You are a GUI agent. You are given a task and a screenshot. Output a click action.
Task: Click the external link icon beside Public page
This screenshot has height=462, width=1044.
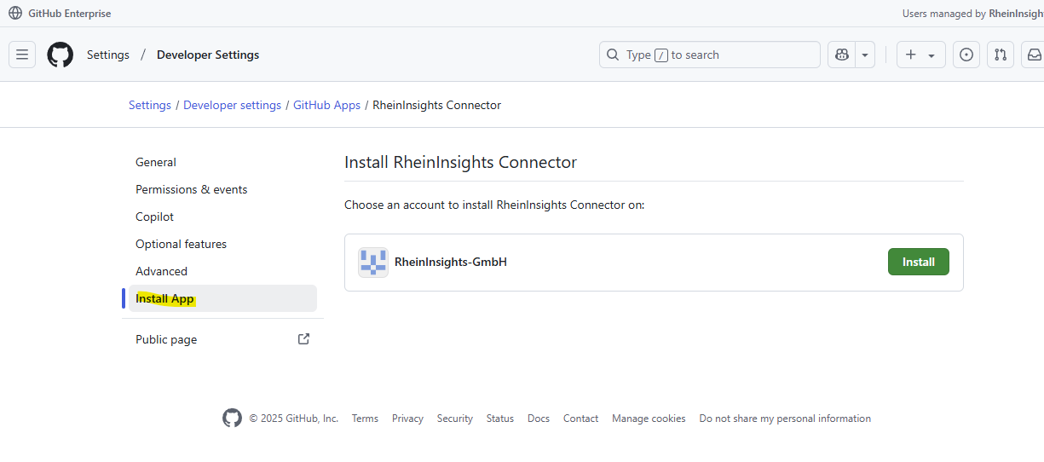(x=303, y=338)
